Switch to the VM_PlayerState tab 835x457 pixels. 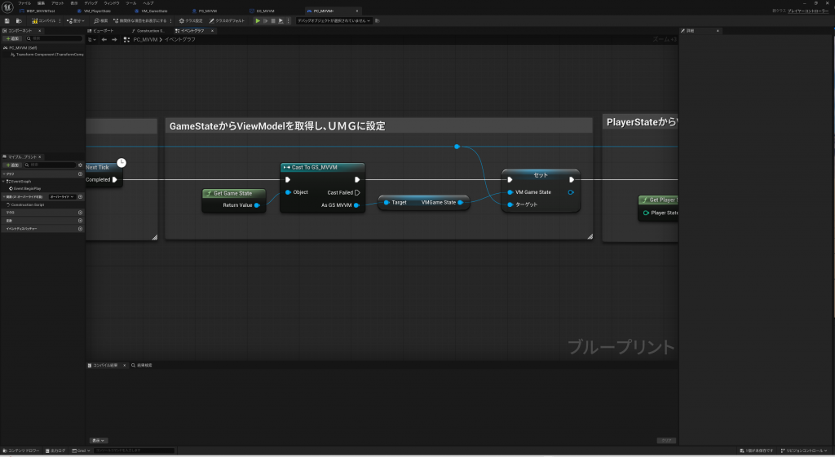pos(96,11)
